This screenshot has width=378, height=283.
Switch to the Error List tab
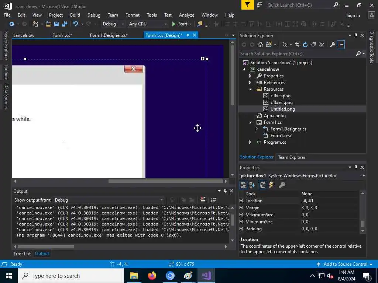[x=22, y=254]
